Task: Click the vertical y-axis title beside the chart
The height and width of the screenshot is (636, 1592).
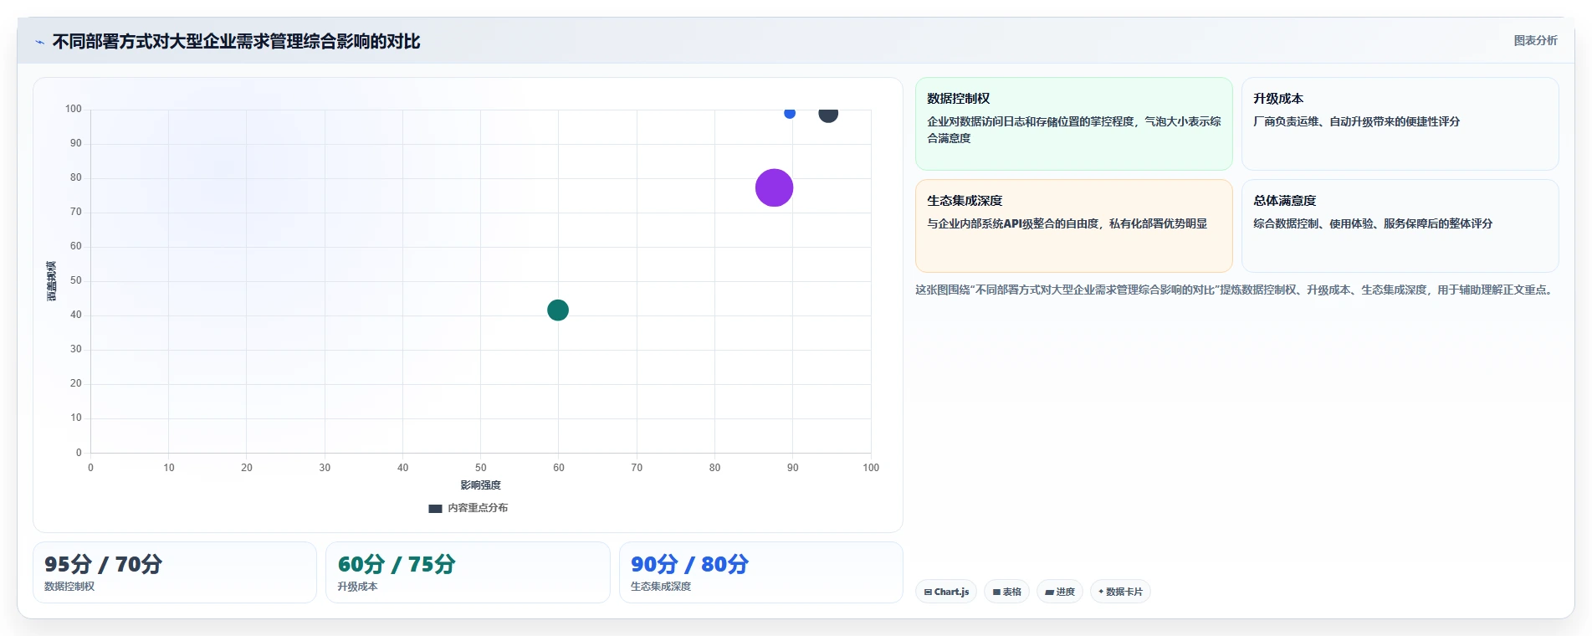Action: [x=51, y=281]
